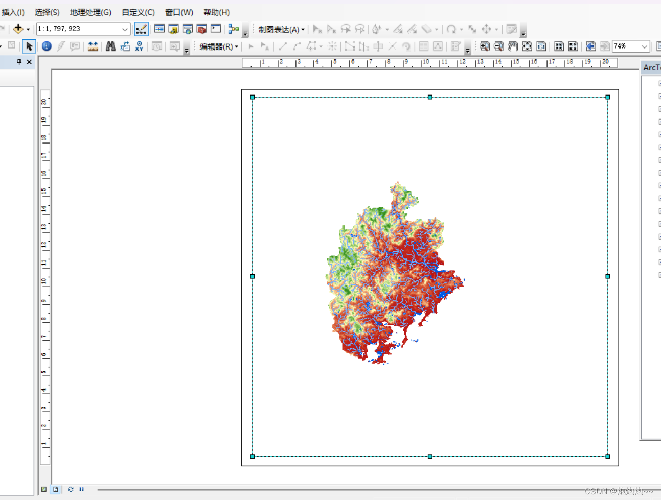Click the left-middle data frame handle
Viewport: 661px width, 500px height.
pos(253,276)
